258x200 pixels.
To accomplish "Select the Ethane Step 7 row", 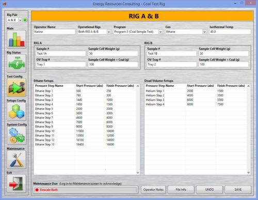I will pyautogui.click(x=85, y=118).
